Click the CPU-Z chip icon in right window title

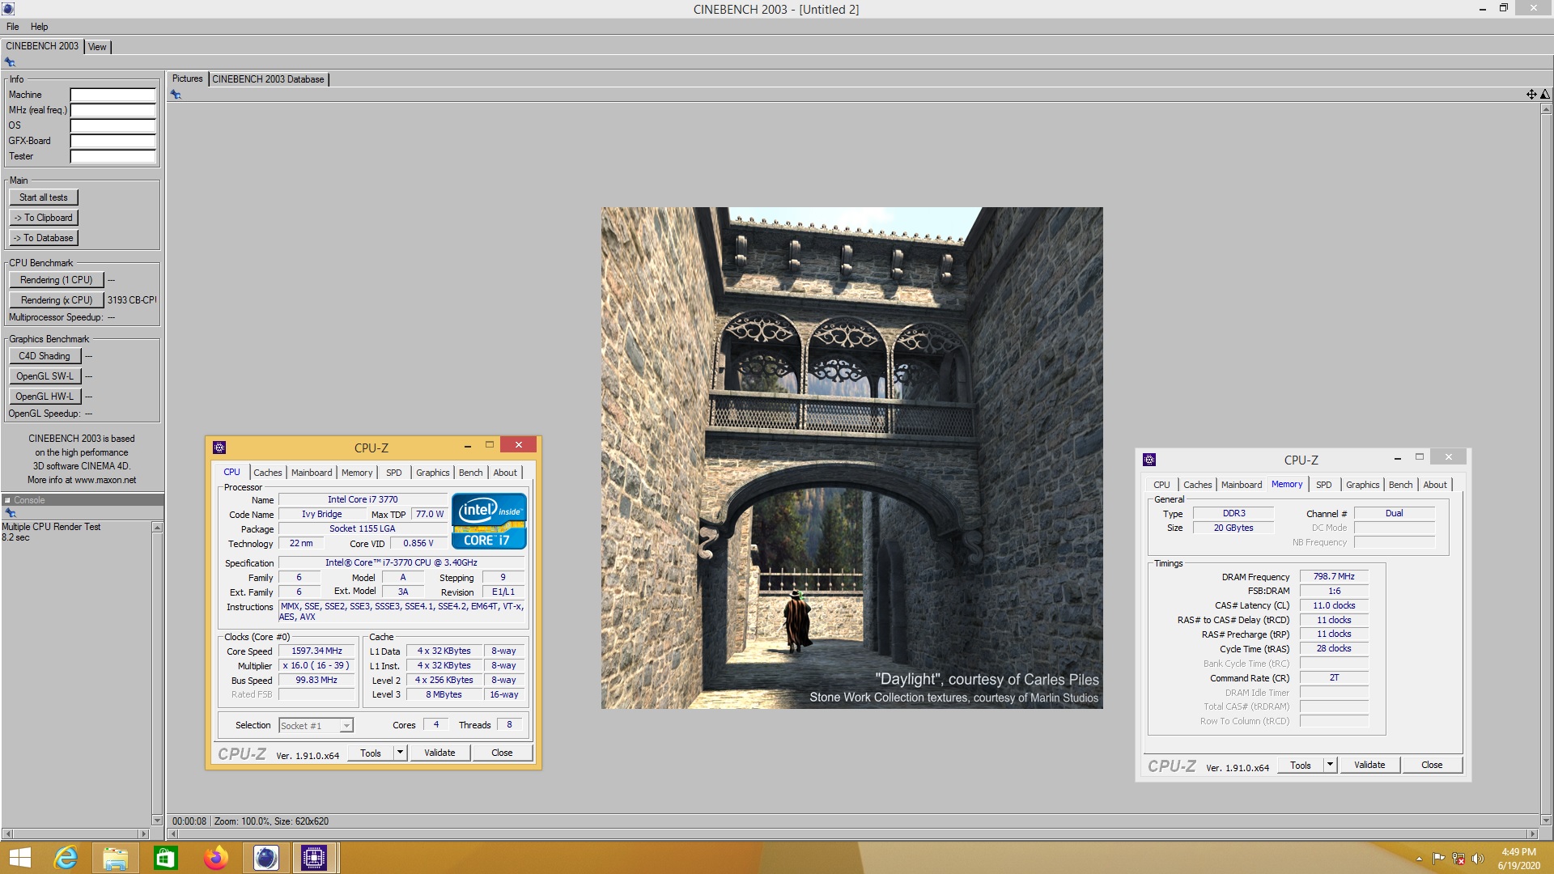[1149, 460]
